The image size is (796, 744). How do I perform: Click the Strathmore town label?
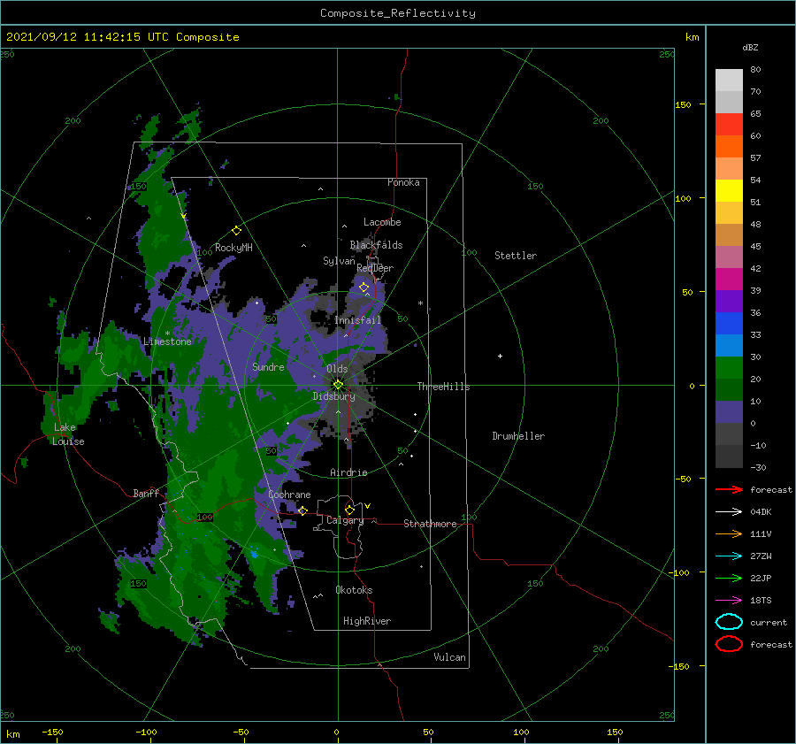point(430,524)
